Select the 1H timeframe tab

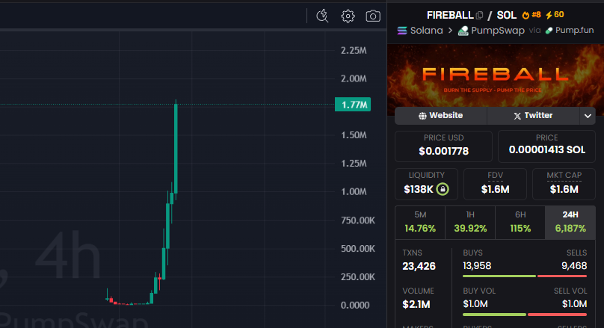(x=470, y=223)
